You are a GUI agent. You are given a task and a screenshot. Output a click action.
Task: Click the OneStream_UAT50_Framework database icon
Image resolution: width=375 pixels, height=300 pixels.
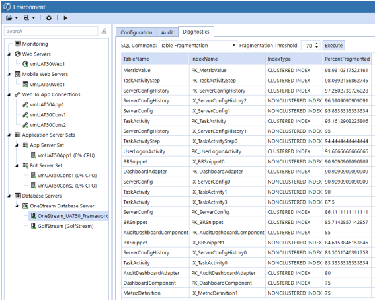click(x=33, y=216)
